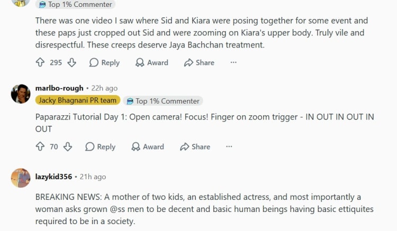The image size is (397, 231).
Task: Open more options for the 295-point comment
Action: 233,62
